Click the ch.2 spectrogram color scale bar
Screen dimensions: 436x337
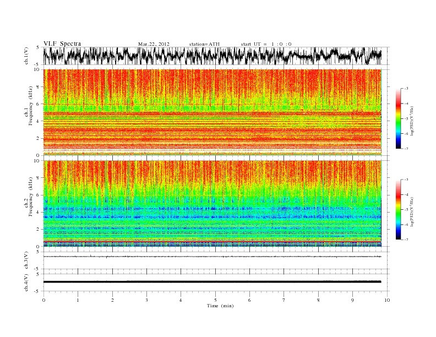399,209
